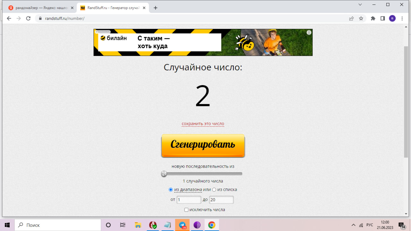Open the notepad-like taskbar app icon

point(168,225)
